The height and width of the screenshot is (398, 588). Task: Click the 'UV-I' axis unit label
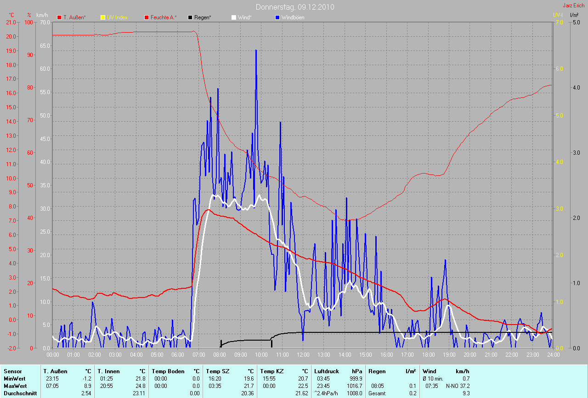point(558,15)
